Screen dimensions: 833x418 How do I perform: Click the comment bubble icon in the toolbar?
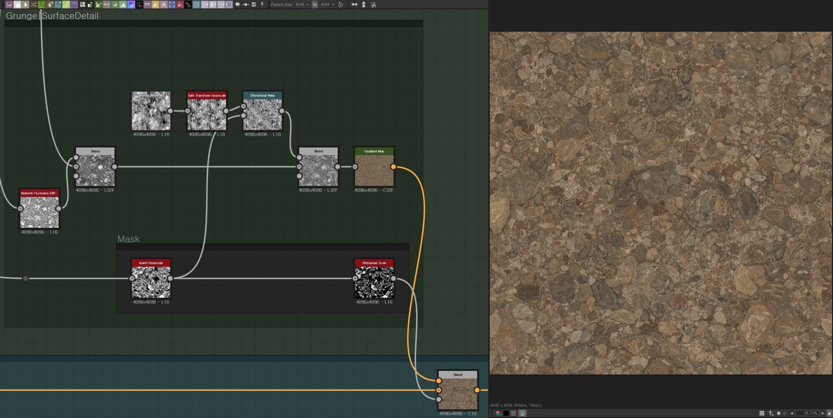(237, 5)
